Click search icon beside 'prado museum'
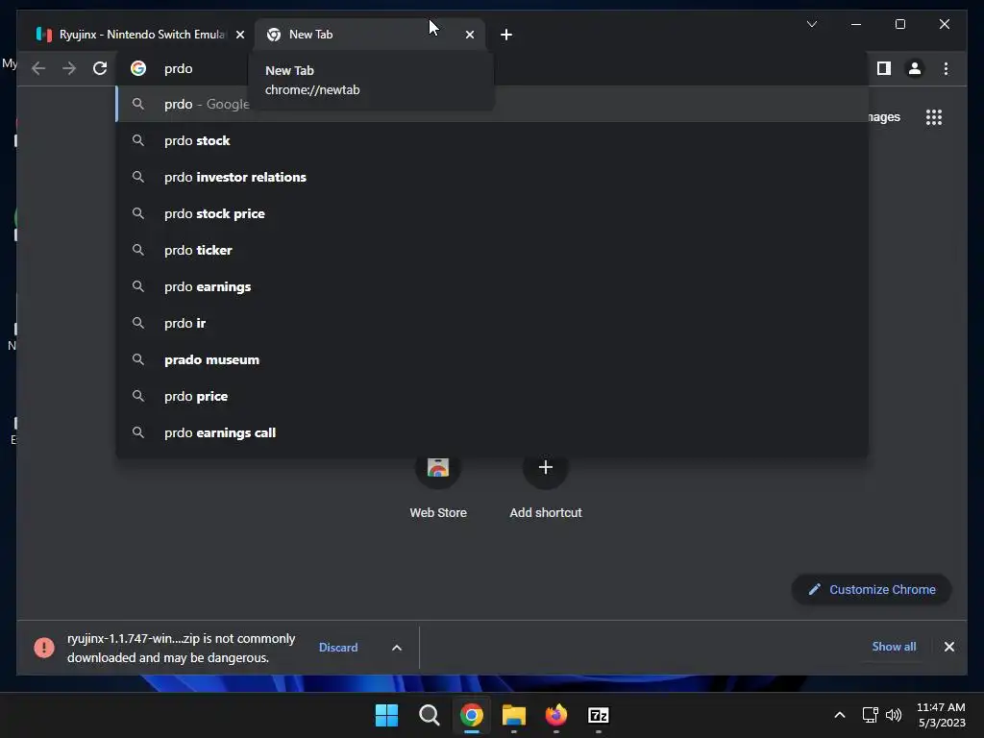Viewport: 984px width, 738px height. (x=138, y=359)
